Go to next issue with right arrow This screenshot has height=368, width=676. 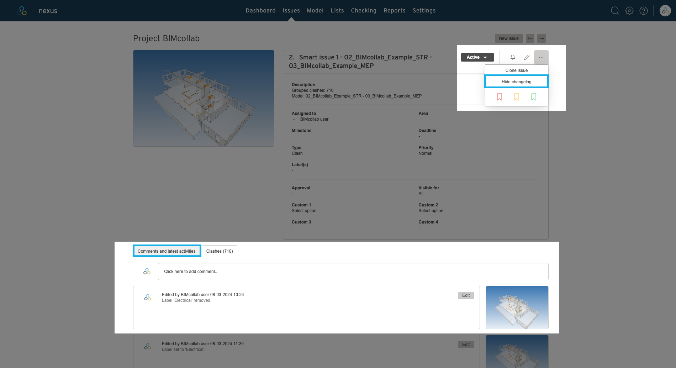point(542,38)
